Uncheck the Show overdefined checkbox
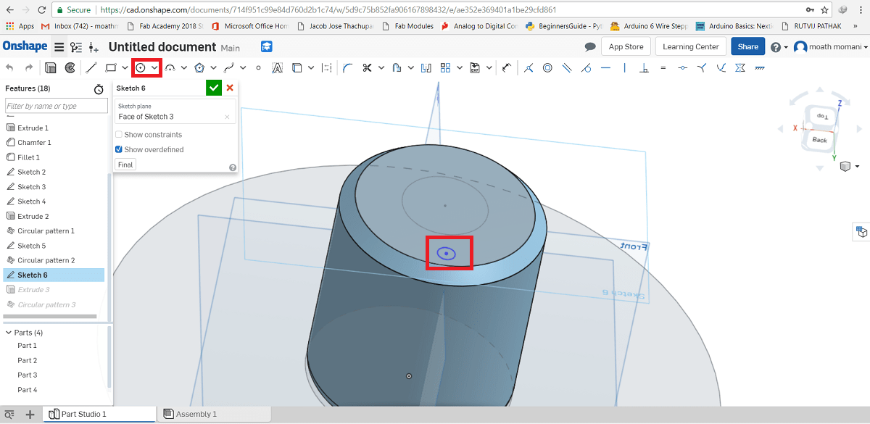Image resolution: width=870 pixels, height=424 pixels. pos(119,149)
